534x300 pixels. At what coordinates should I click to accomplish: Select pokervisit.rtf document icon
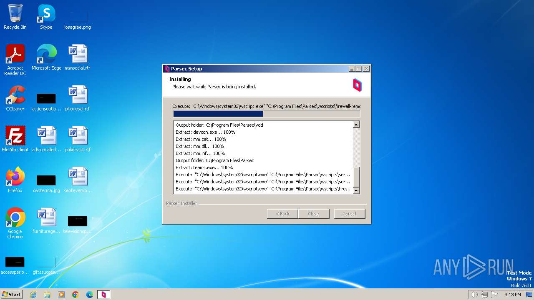tap(77, 139)
